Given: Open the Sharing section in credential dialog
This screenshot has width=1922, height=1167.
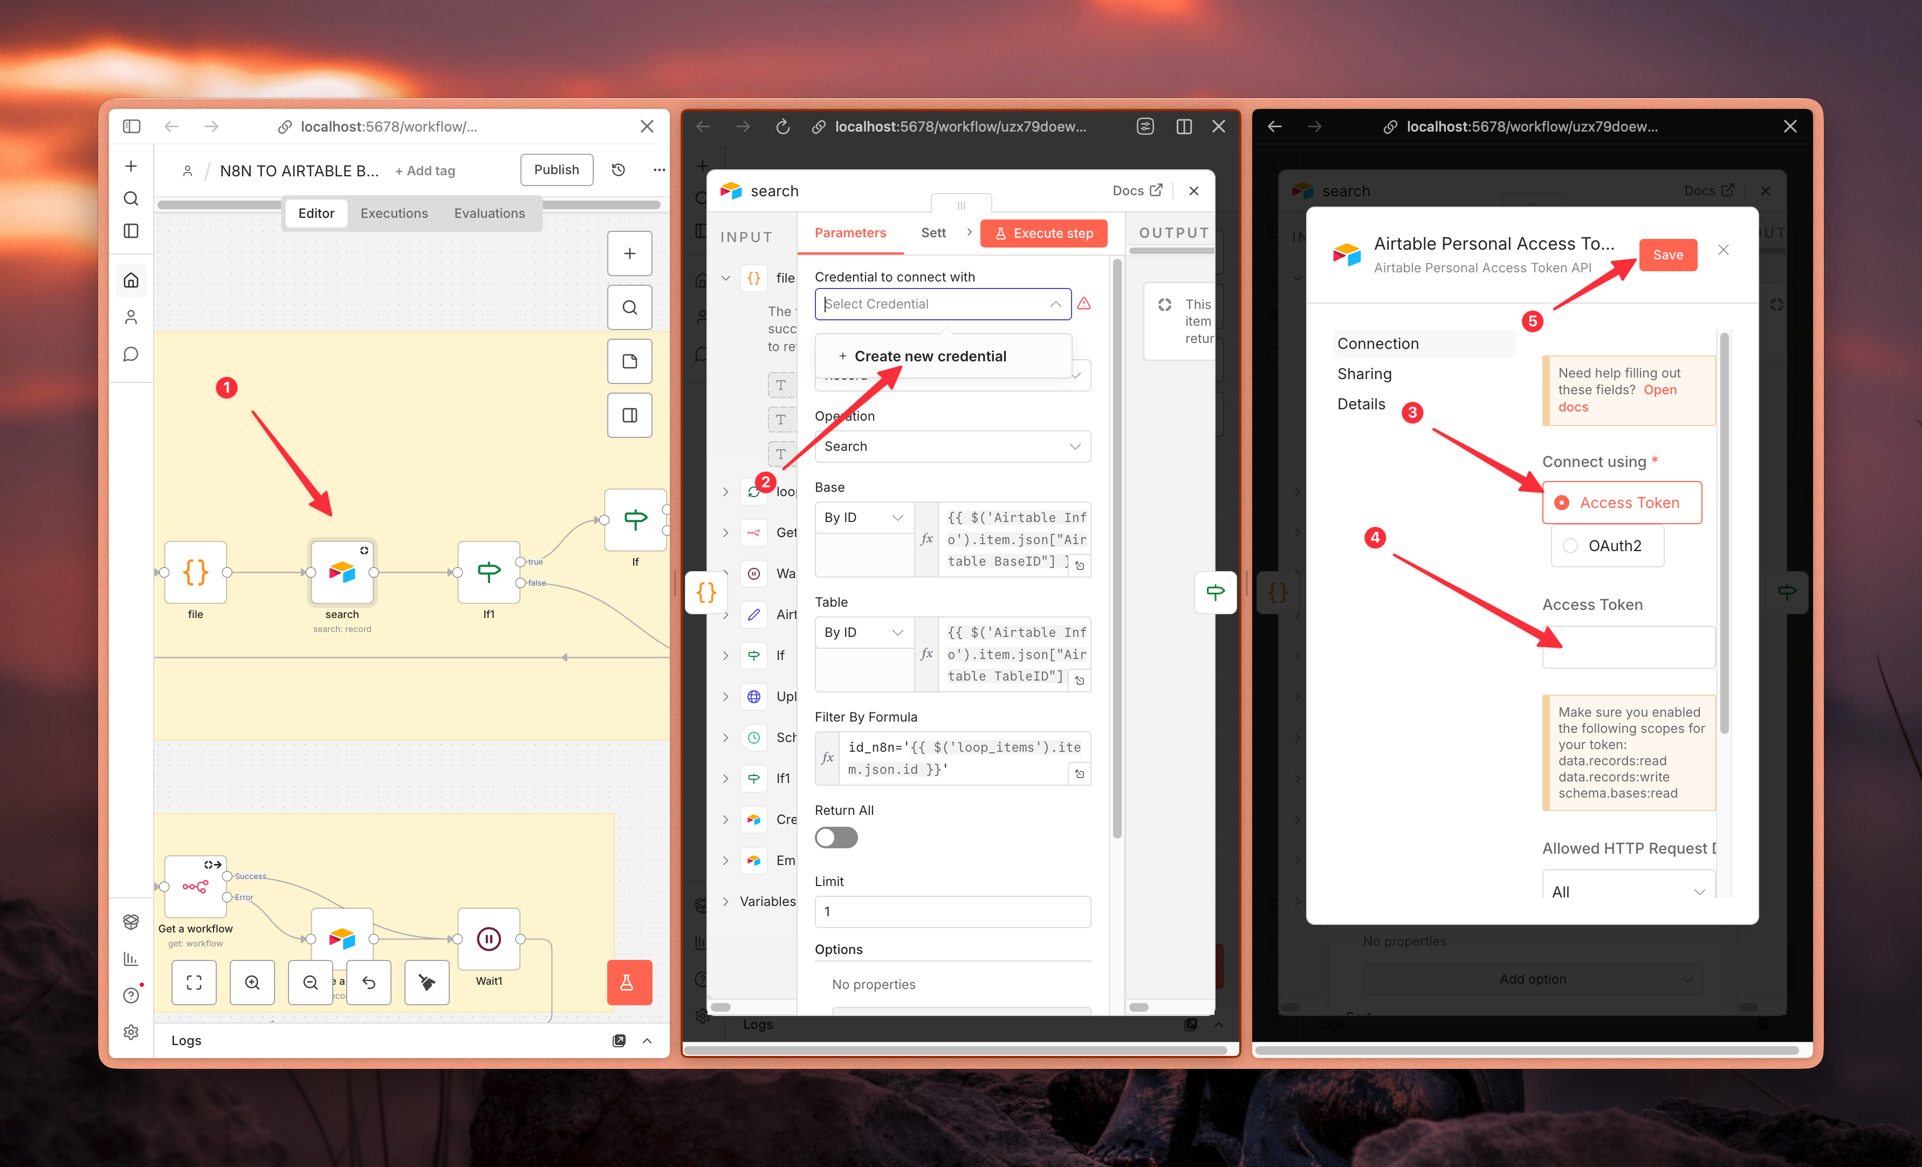Looking at the screenshot, I should (1363, 374).
